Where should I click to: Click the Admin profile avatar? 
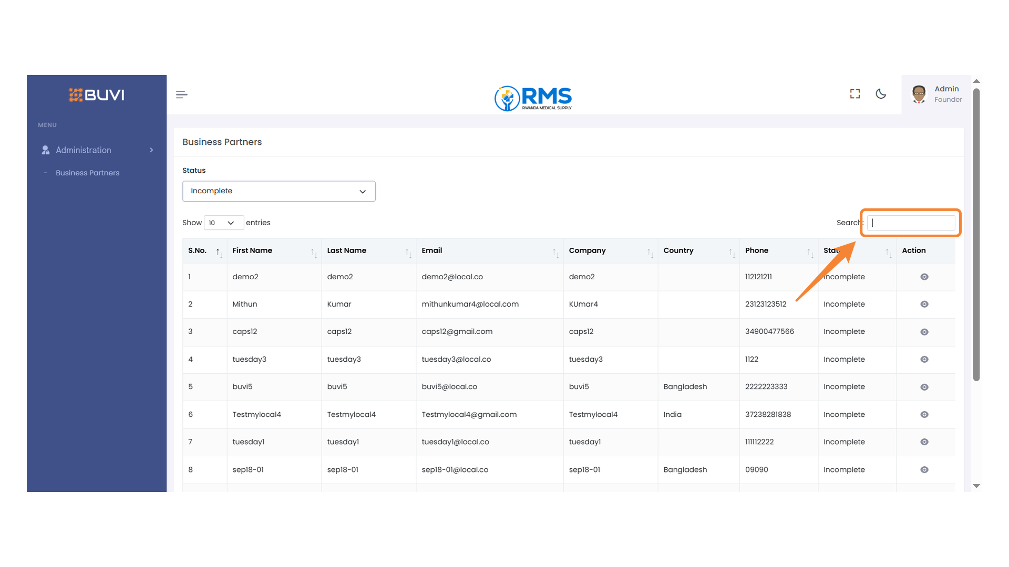tap(919, 94)
